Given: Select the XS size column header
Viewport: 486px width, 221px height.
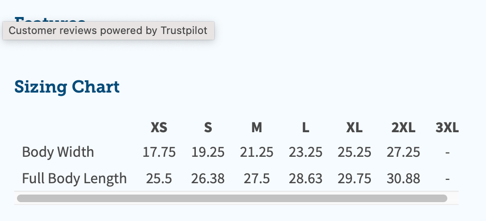Looking at the screenshot, I should [159, 127].
